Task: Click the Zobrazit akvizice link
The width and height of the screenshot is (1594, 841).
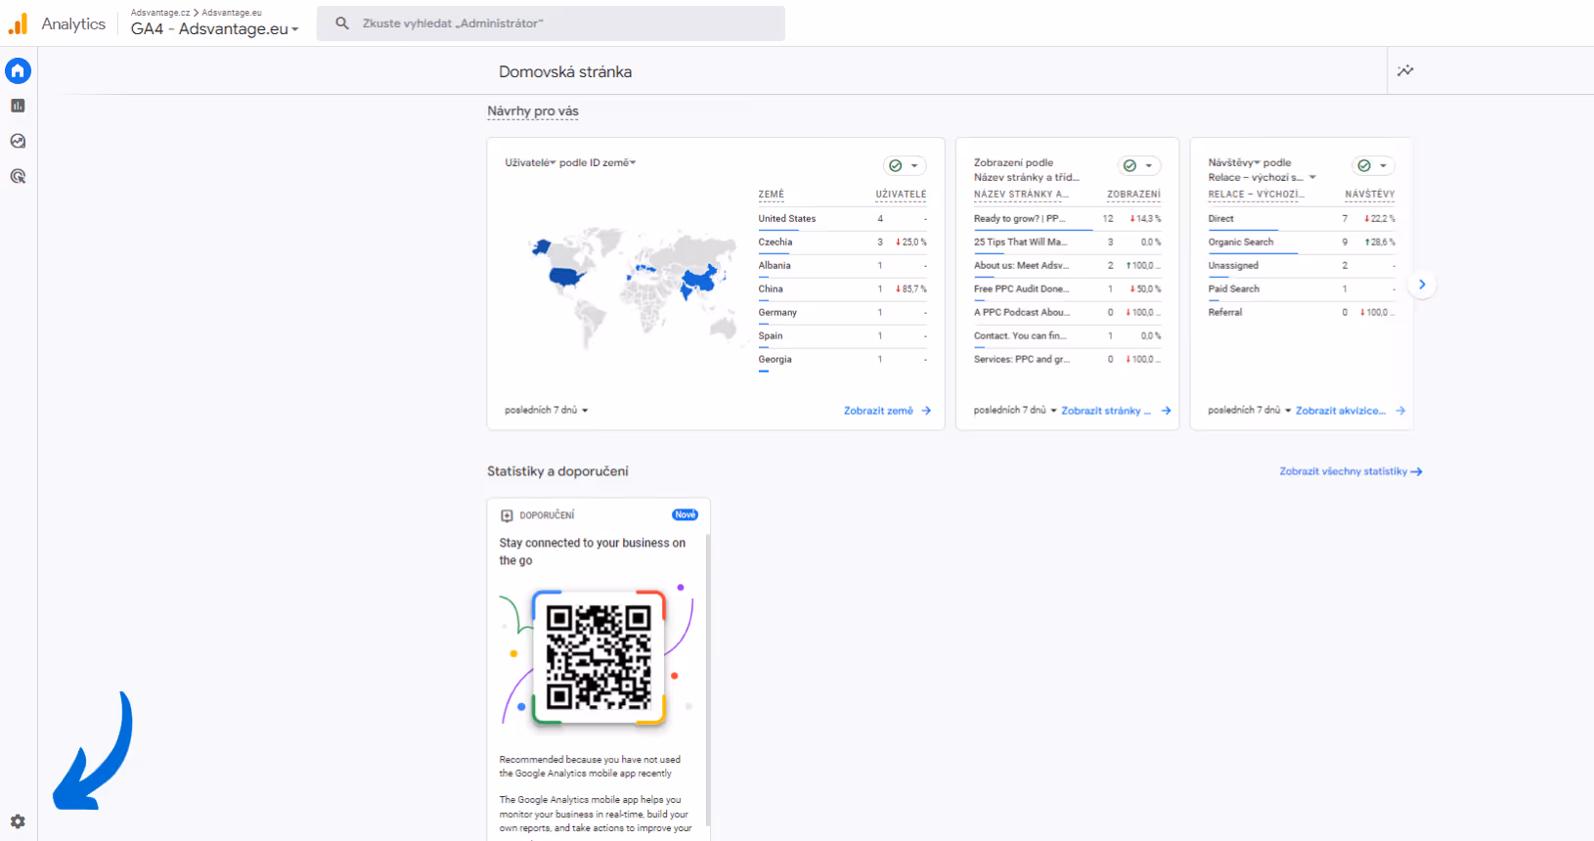Action: [1341, 411]
